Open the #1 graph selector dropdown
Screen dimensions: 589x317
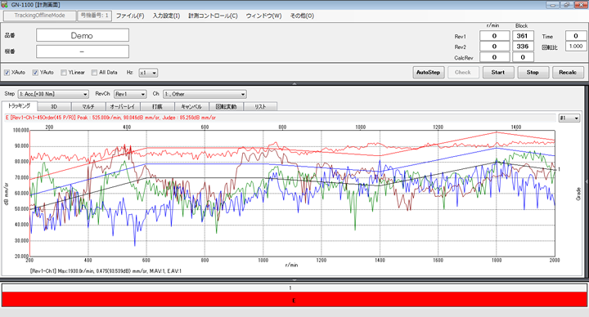[569, 118]
